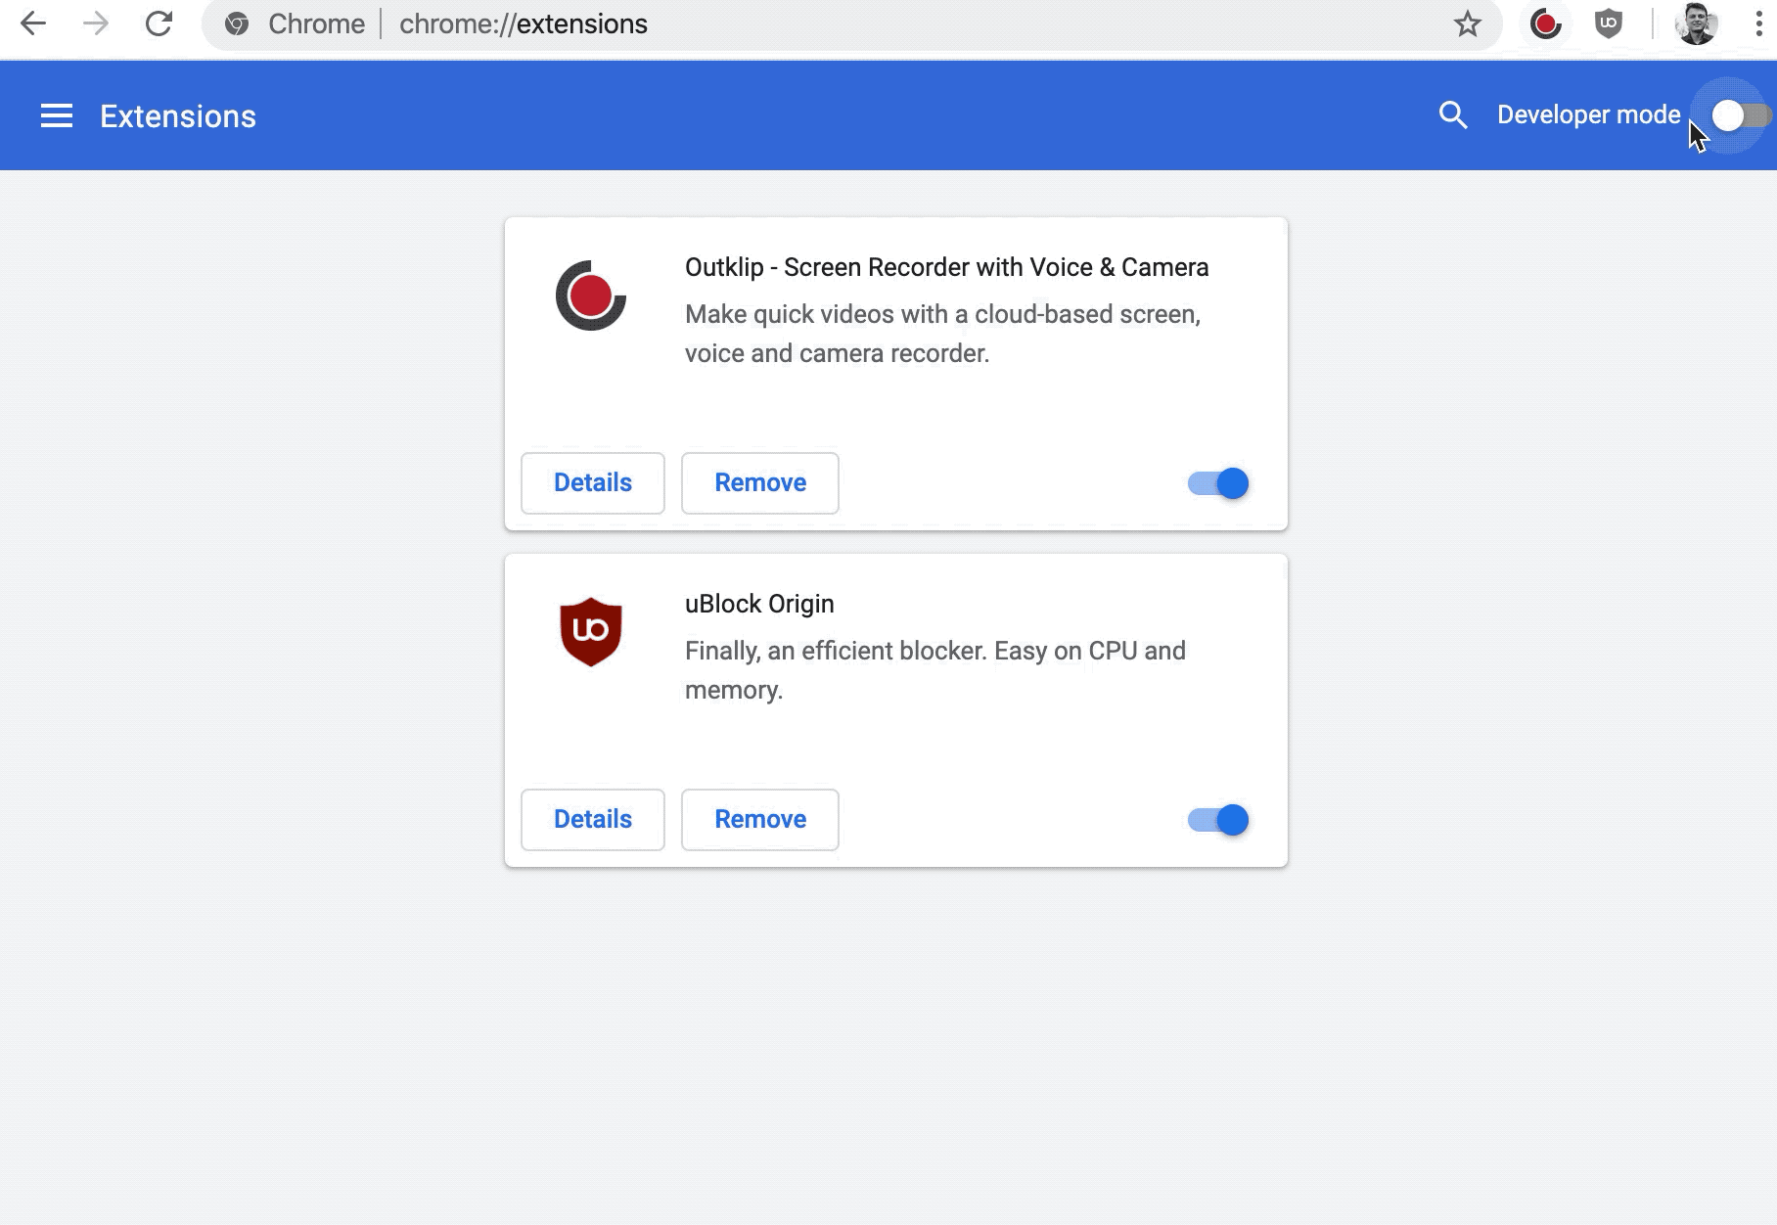The width and height of the screenshot is (1777, 1225).
Task: Click the 'uBlock Origin' title text
Action: pyautogui.click(x=759, y=604)
